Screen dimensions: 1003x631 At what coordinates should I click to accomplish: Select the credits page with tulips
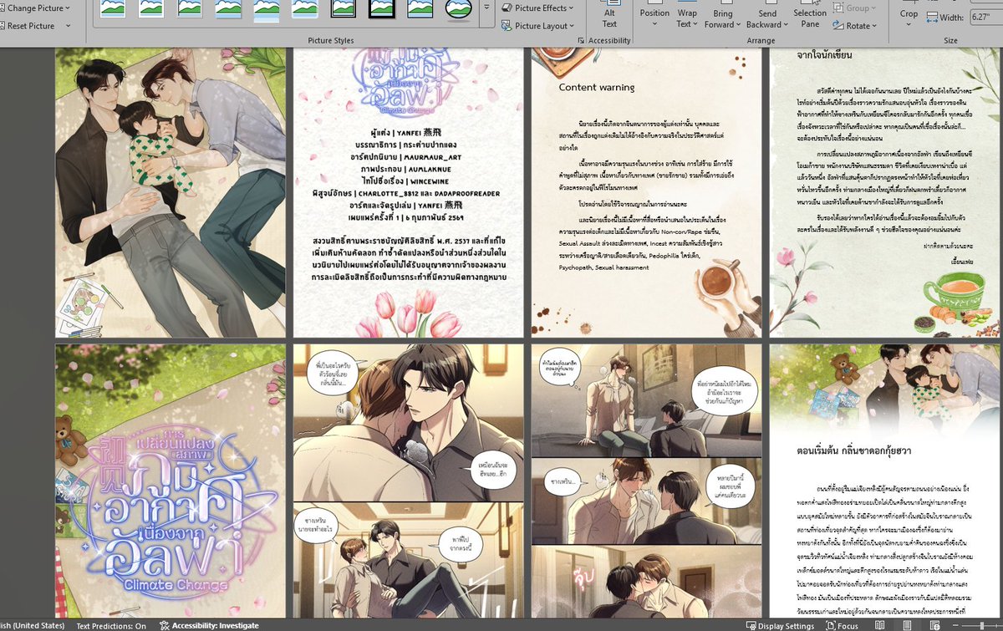coord(408,193)
